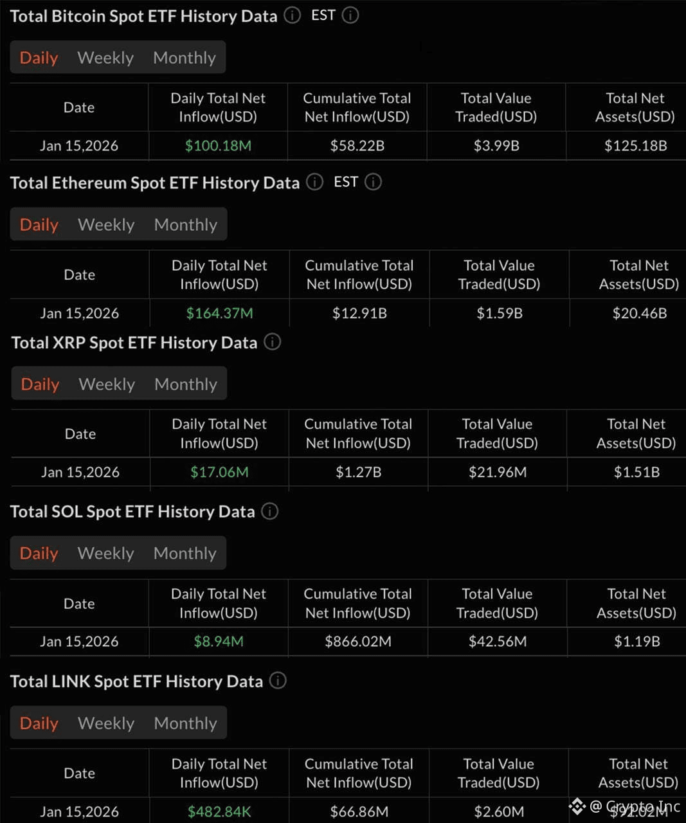Switch Bitcoin ETF data to Weekly

pos(105,58)
